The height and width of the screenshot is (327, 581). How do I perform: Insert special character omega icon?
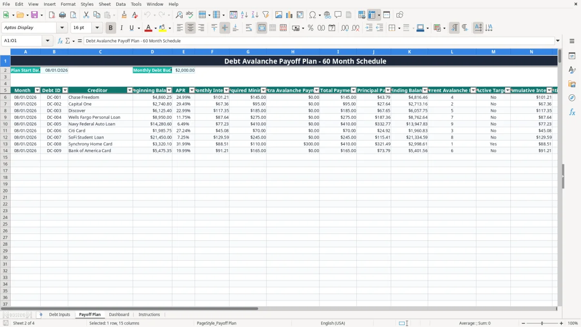click(313, 15)
